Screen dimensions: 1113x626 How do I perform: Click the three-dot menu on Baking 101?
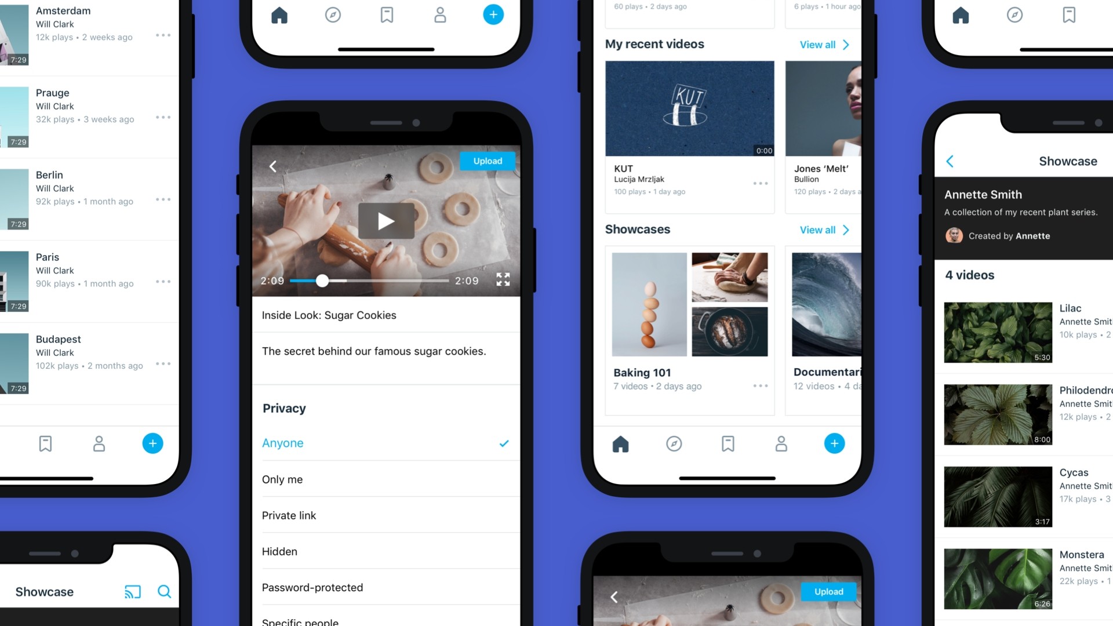[760, 386]
